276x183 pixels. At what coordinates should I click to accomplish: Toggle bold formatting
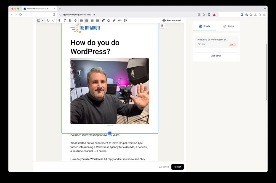point(59,20)
